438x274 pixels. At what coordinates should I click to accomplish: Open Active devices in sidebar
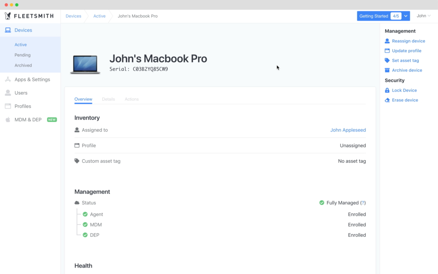click(21, 45)
